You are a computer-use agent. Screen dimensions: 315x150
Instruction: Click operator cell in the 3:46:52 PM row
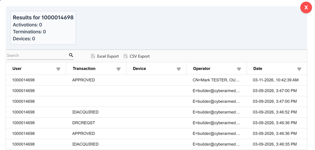pos(216,112)
